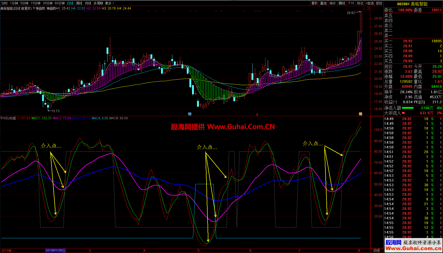Image resolution: width=443 pixels, height=253 pixels.
Task: Click the HA: 22.02 indicator value
Action: pyautogui.click(x=78, y=8)
